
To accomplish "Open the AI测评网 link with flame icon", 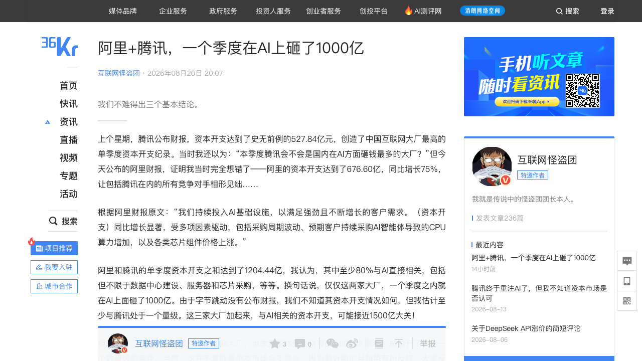I will 423,11.
